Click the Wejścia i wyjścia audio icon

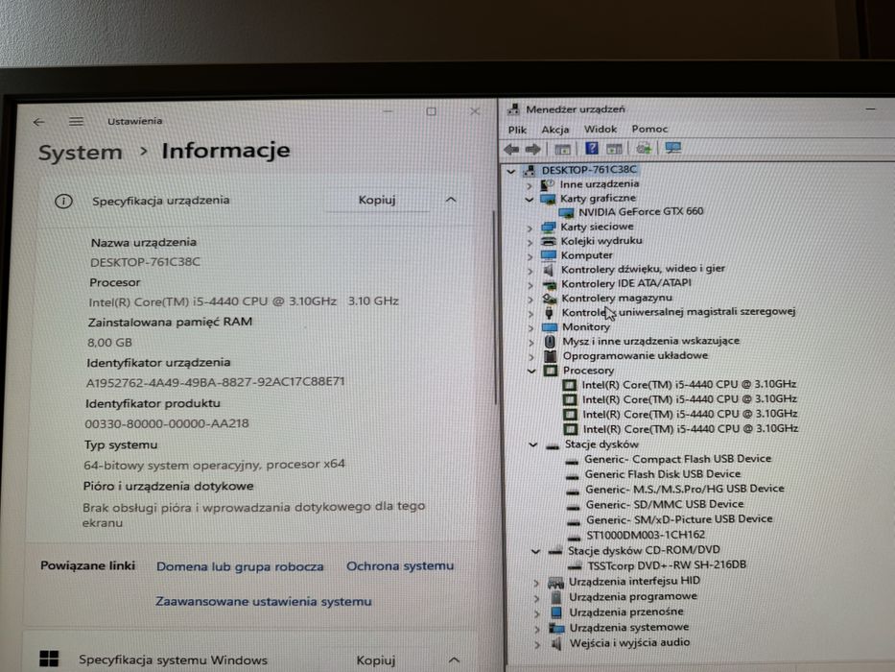click(556, 644)
